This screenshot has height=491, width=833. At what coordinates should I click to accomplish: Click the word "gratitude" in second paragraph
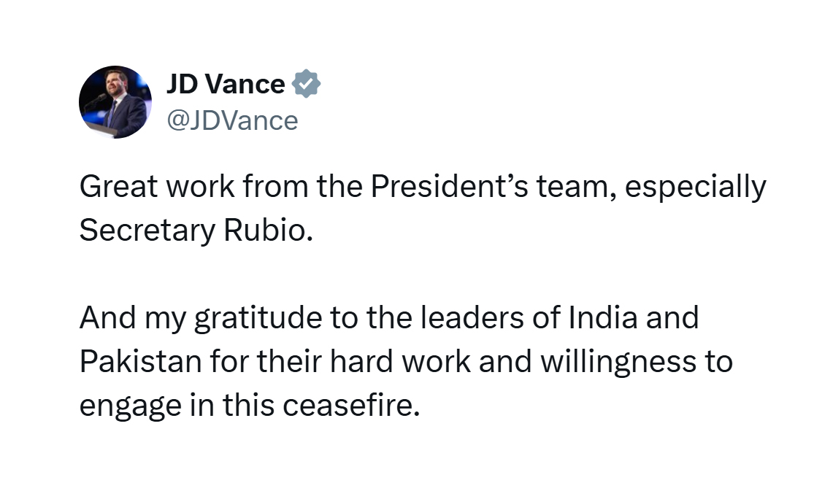[258, 319]
